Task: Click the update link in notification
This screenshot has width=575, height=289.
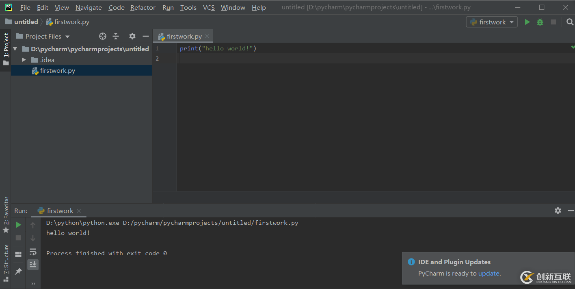Action: [489, 273]
